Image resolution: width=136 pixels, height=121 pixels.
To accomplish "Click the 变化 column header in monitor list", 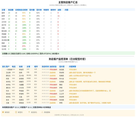I will [x=4, y=66].
